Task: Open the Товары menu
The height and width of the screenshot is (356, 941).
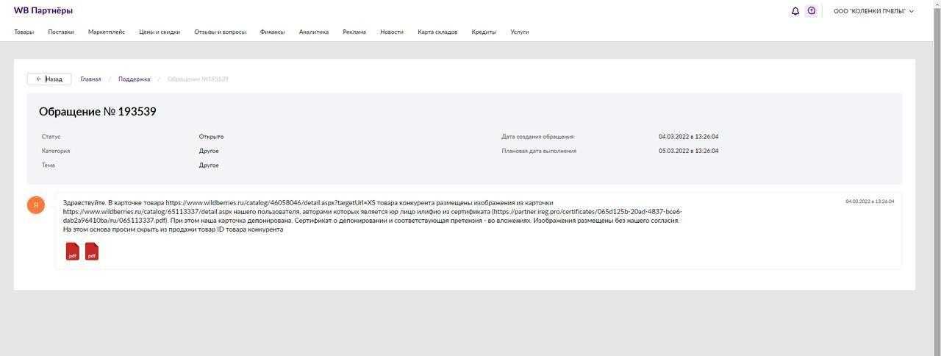Action: click(24, 32)
